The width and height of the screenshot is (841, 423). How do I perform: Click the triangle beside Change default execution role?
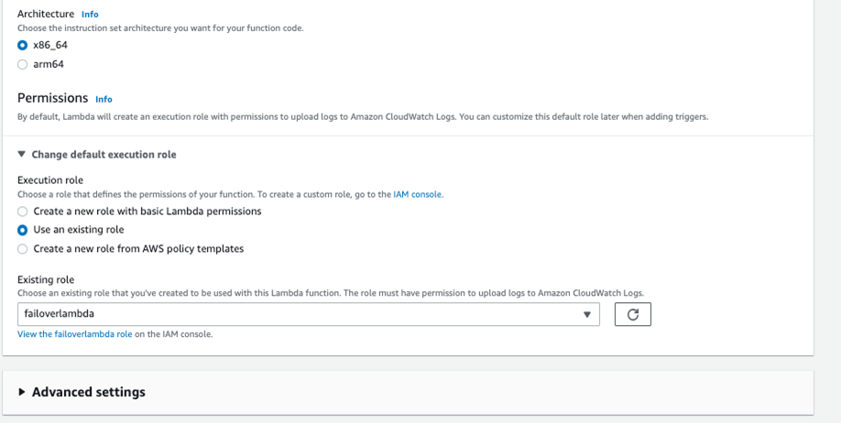coord(22,155)
